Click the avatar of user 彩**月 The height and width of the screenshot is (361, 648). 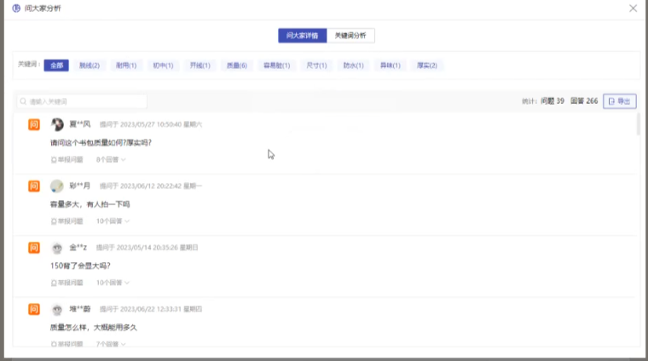click(57, 186)
